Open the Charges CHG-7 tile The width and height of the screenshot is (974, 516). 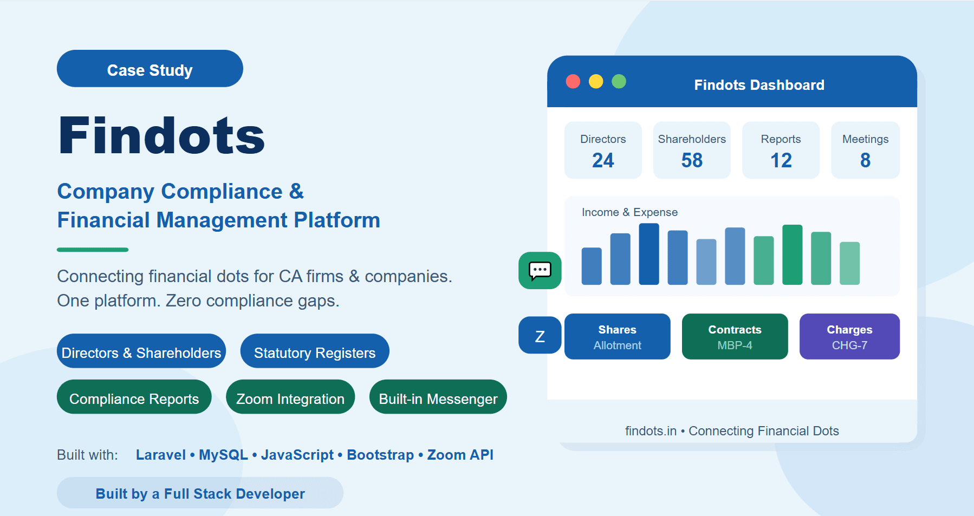coord(850,336)
